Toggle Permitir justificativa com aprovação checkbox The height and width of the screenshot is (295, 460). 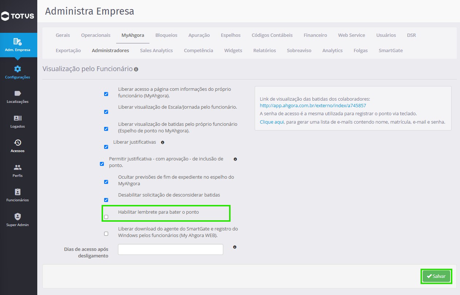102,164
